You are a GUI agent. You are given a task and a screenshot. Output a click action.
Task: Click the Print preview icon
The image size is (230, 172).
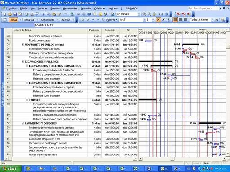[32, 14]
